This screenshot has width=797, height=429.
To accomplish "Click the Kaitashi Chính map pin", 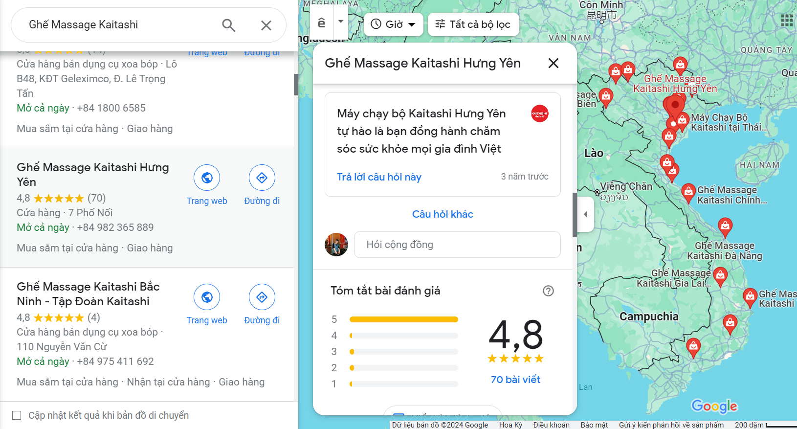I will point(688,194).
